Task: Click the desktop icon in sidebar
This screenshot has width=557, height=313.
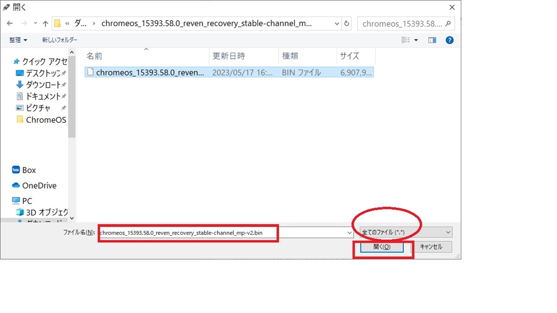Action: tap(20, 73)
